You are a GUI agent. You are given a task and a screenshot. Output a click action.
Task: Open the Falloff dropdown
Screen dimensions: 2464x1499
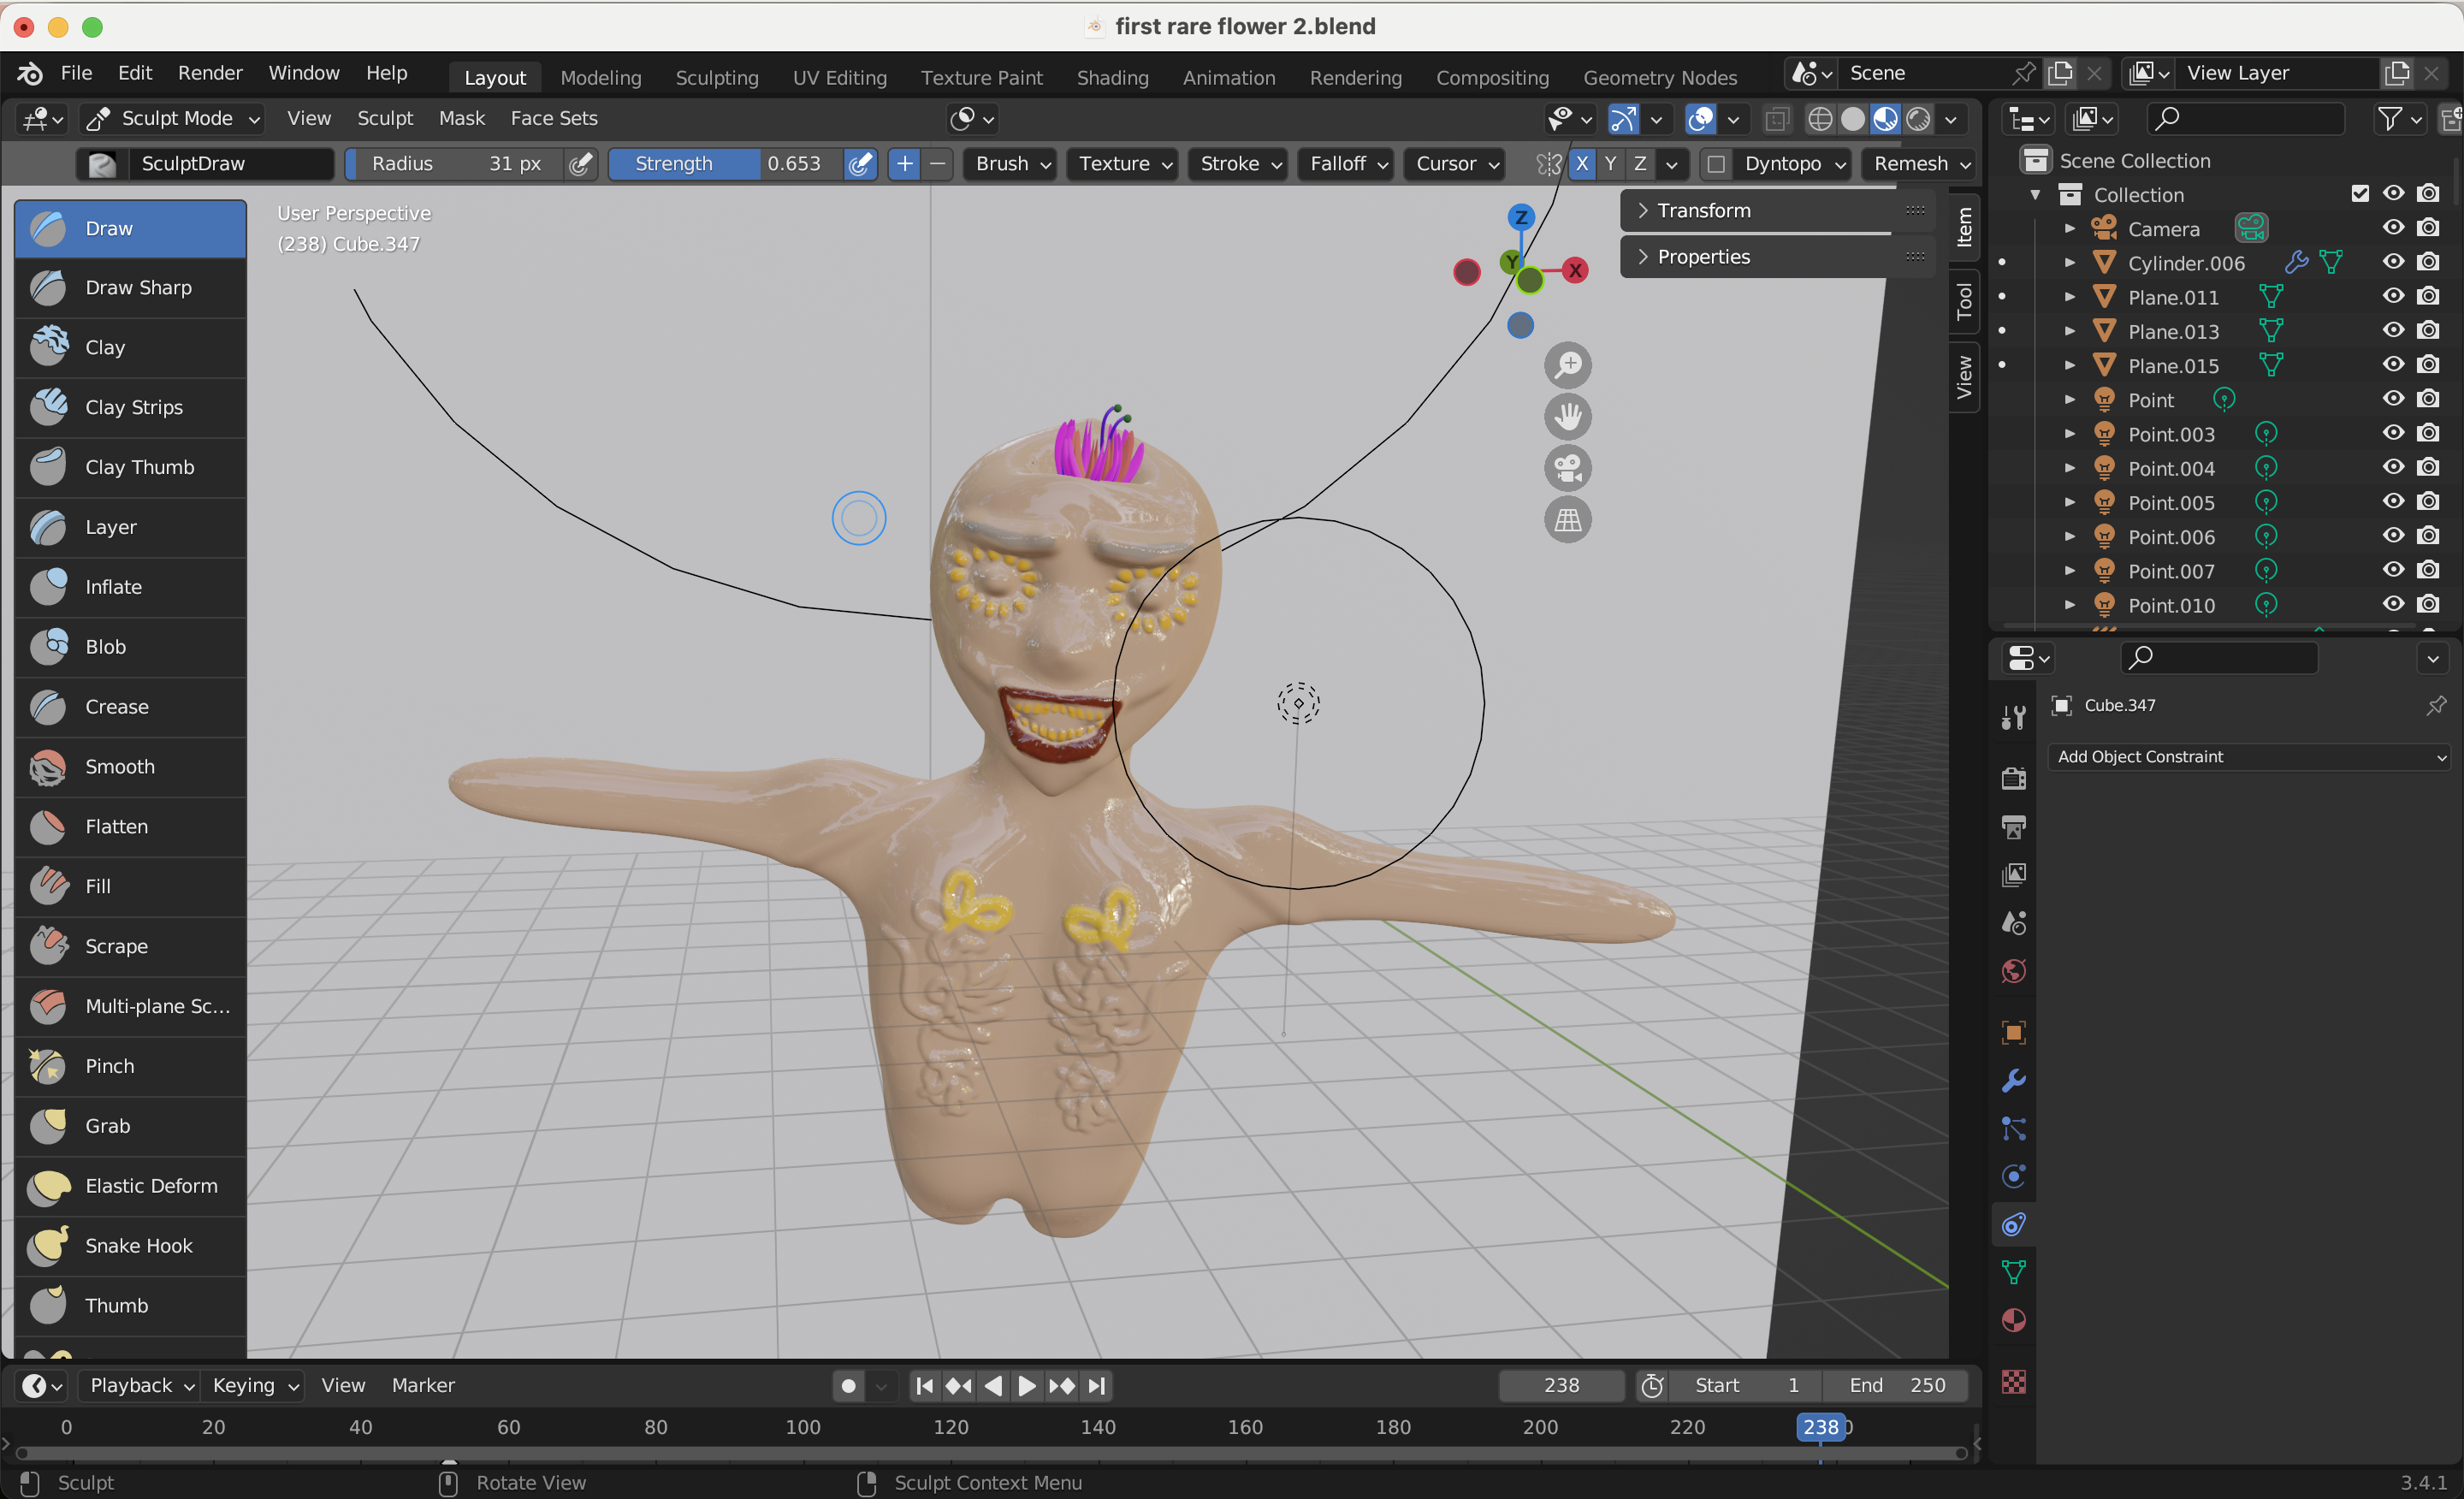[1347, 164]
